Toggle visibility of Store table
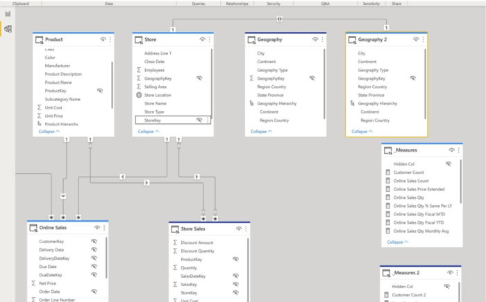The width and height of the screenshot is (486, 302). [202, 39]
